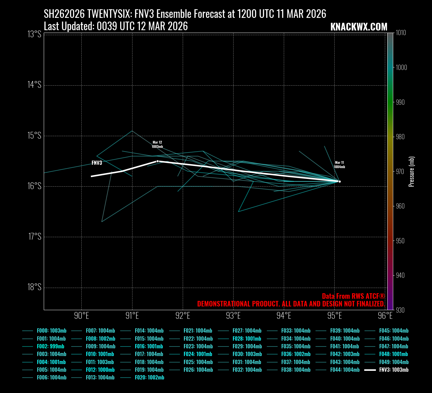Click the Mar 11 starting point marker
Viewport: 432px width, 393px height.
click(340, 181)
